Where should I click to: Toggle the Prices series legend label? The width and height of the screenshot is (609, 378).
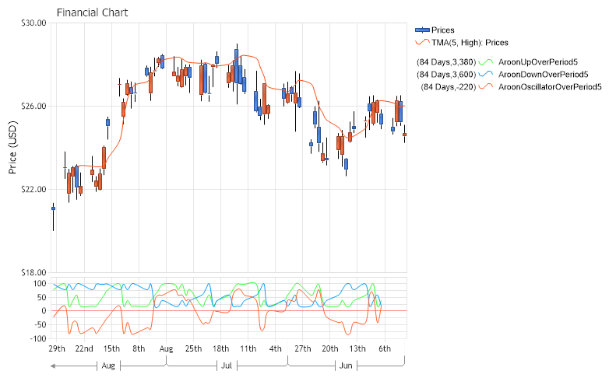tap(443, 30)
